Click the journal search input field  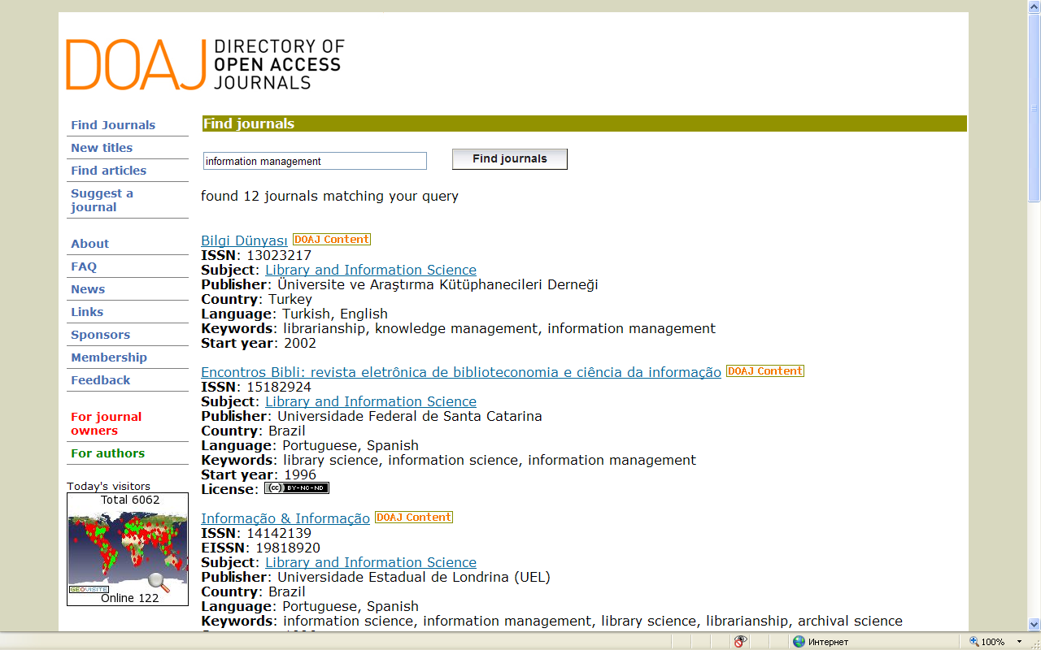(x=315, y=161)
